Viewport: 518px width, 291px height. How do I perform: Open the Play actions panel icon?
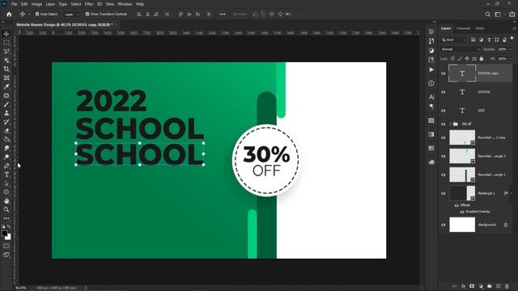[x=431, y=70]
